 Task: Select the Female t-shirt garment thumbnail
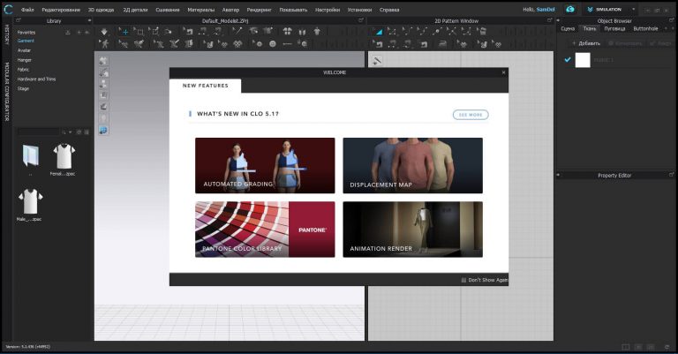click(64, 156)
